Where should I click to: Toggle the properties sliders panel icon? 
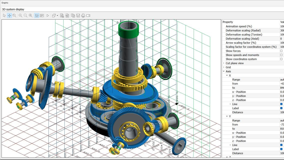point(37,15)
